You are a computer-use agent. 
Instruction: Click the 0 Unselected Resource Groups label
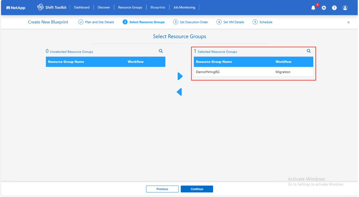click(x=70, y=52)
